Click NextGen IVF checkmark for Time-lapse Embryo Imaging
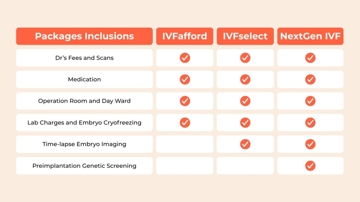Screen dimensions: 360x202 (310, 144)
